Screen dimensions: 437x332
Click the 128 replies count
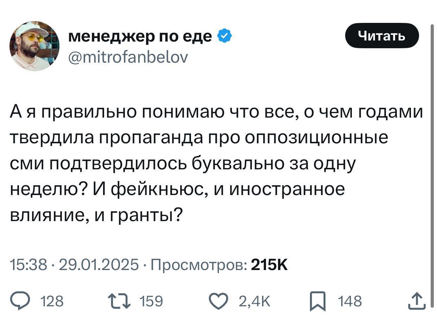(52, 302)
